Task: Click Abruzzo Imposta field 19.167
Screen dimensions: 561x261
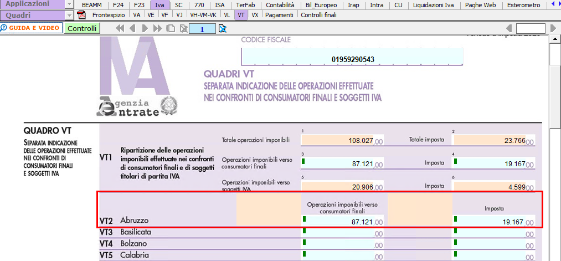Action: click(490, 221)
